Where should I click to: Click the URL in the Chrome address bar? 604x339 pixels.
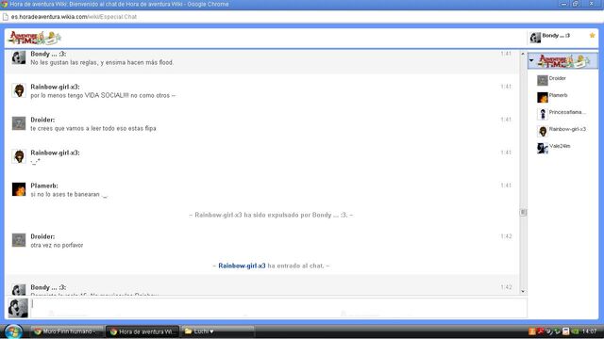(74, 17)
